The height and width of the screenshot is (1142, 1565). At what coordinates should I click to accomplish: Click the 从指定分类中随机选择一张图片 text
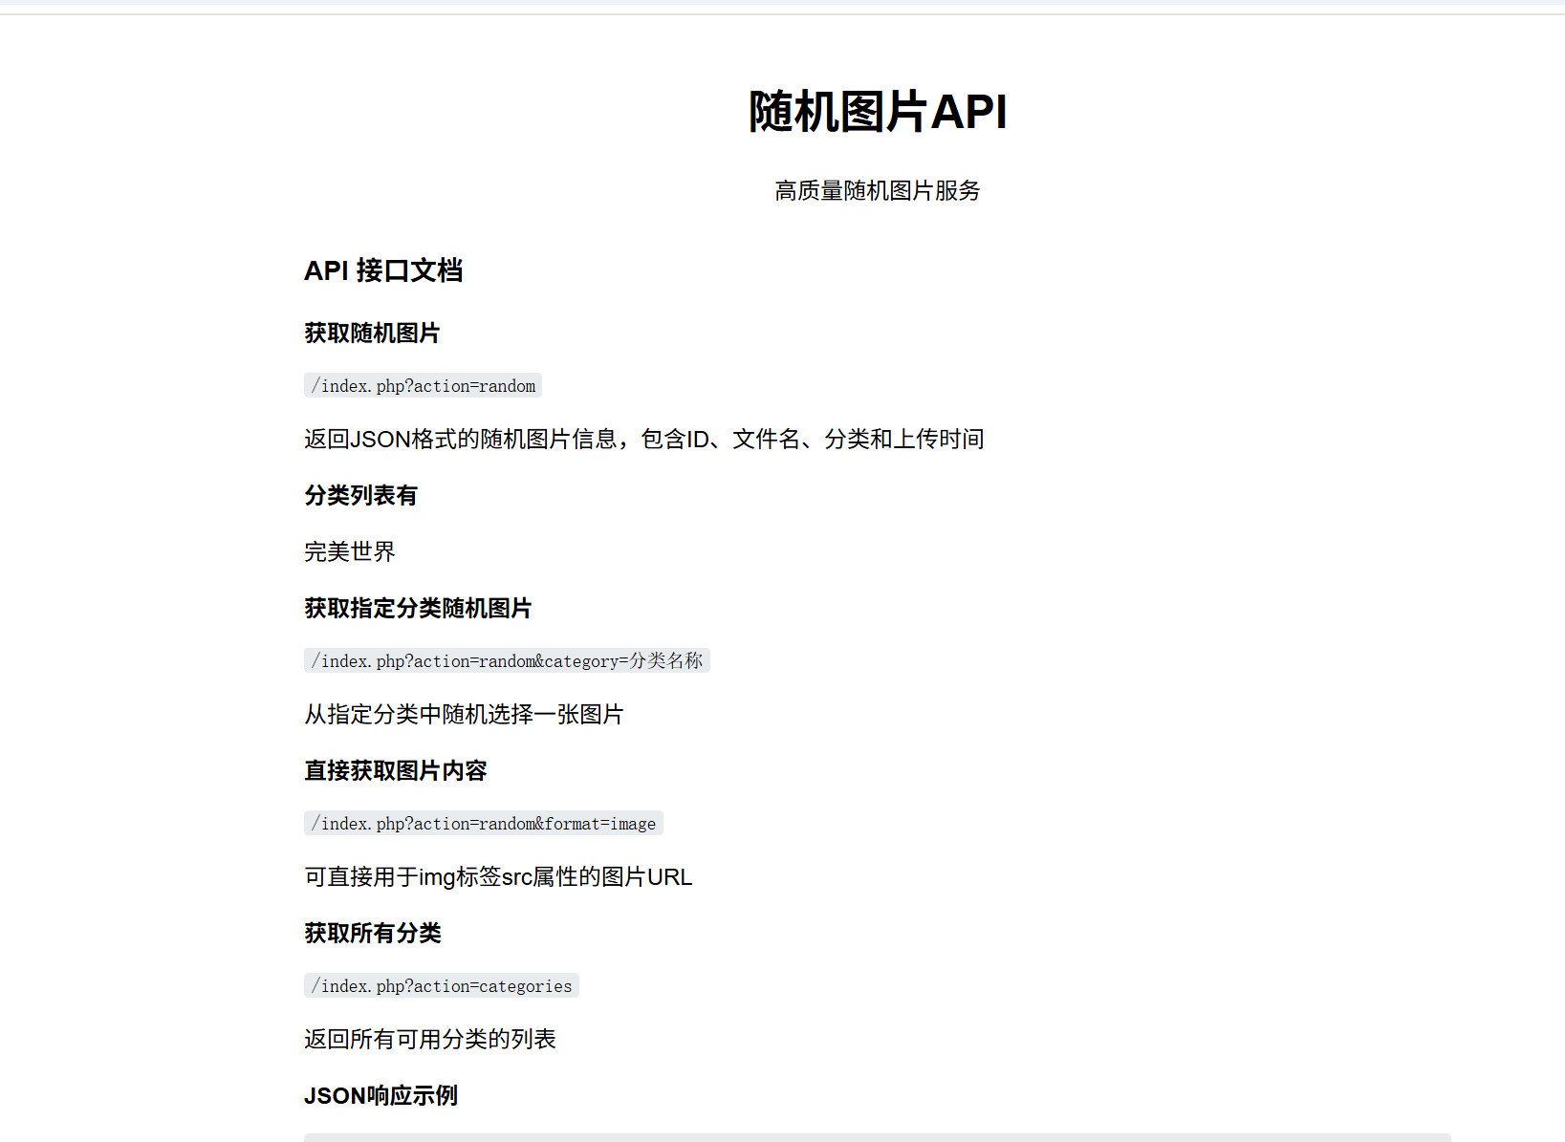[x=463, y=714]
